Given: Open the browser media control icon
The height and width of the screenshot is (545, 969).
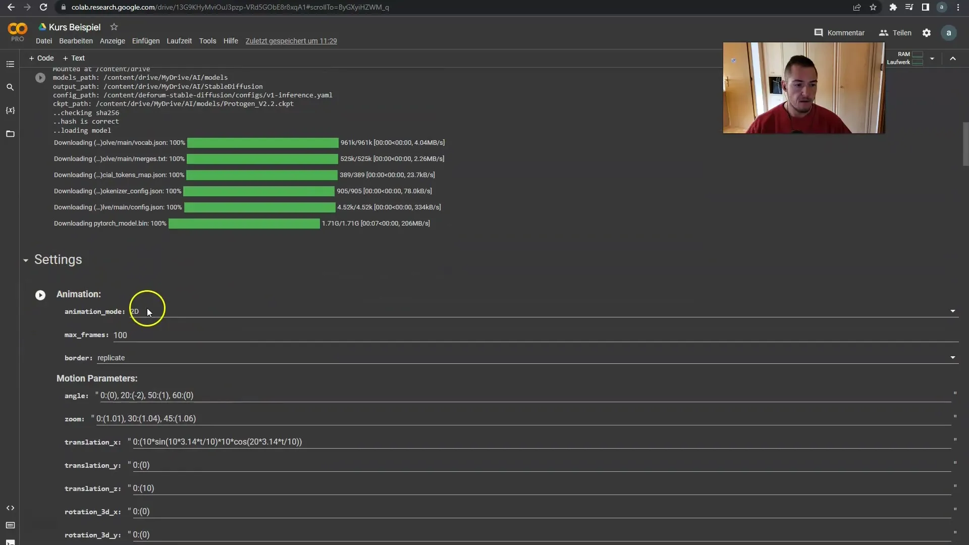Looking at the screenshot, I should click(909, 7).
